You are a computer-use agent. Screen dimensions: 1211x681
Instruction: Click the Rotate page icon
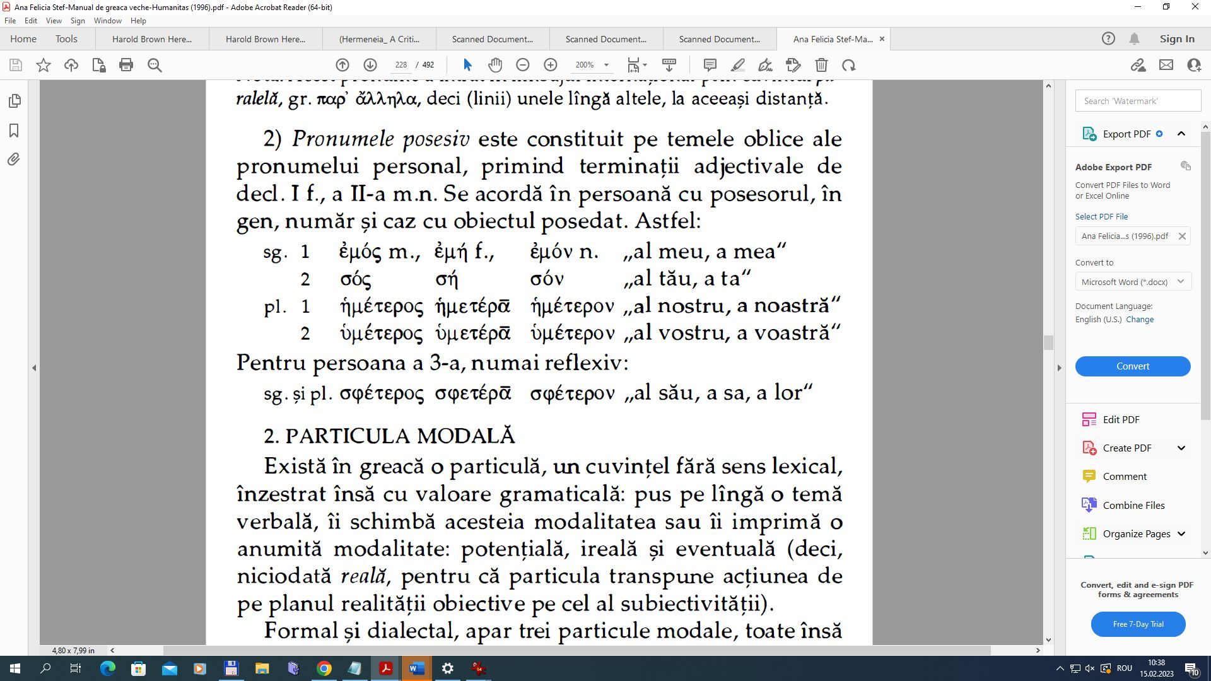point(849,65)
